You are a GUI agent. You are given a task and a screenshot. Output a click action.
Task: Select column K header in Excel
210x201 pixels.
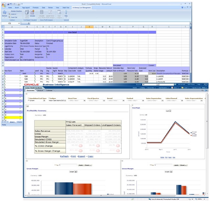(x=89, y=27)
